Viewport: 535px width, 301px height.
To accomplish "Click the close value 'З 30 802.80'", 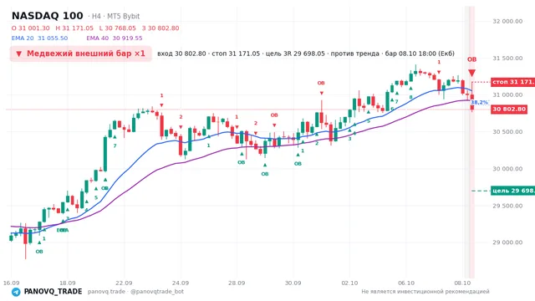I will [160, 28].
